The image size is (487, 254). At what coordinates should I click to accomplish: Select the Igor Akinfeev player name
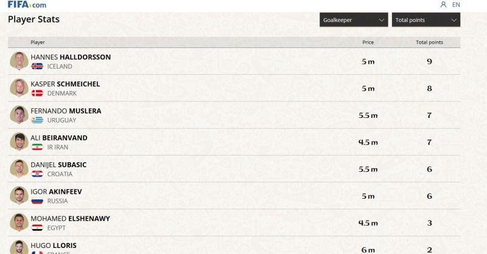click(x=56, y=191)
